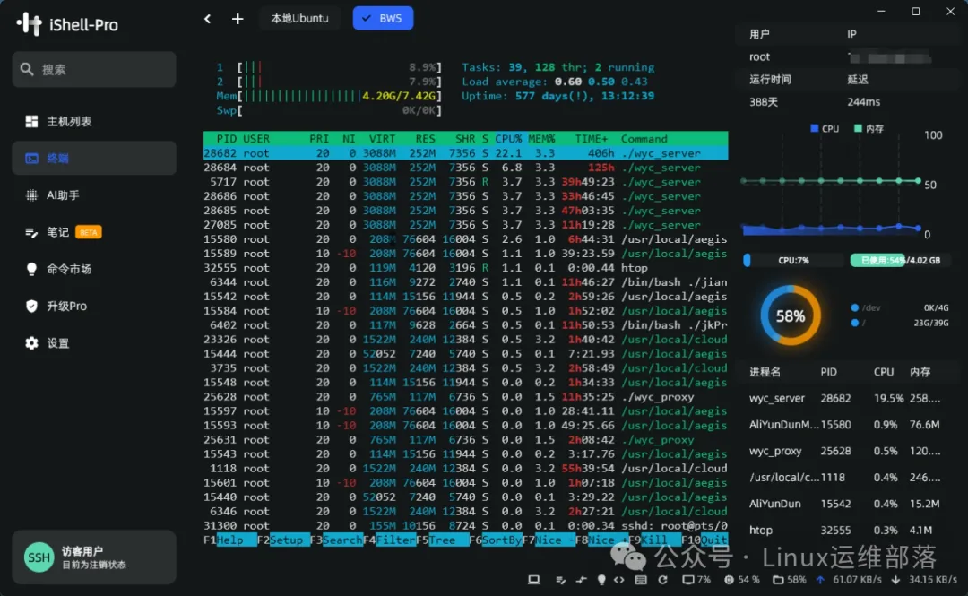Click the code brackets icon in status bar

point(619,580)
